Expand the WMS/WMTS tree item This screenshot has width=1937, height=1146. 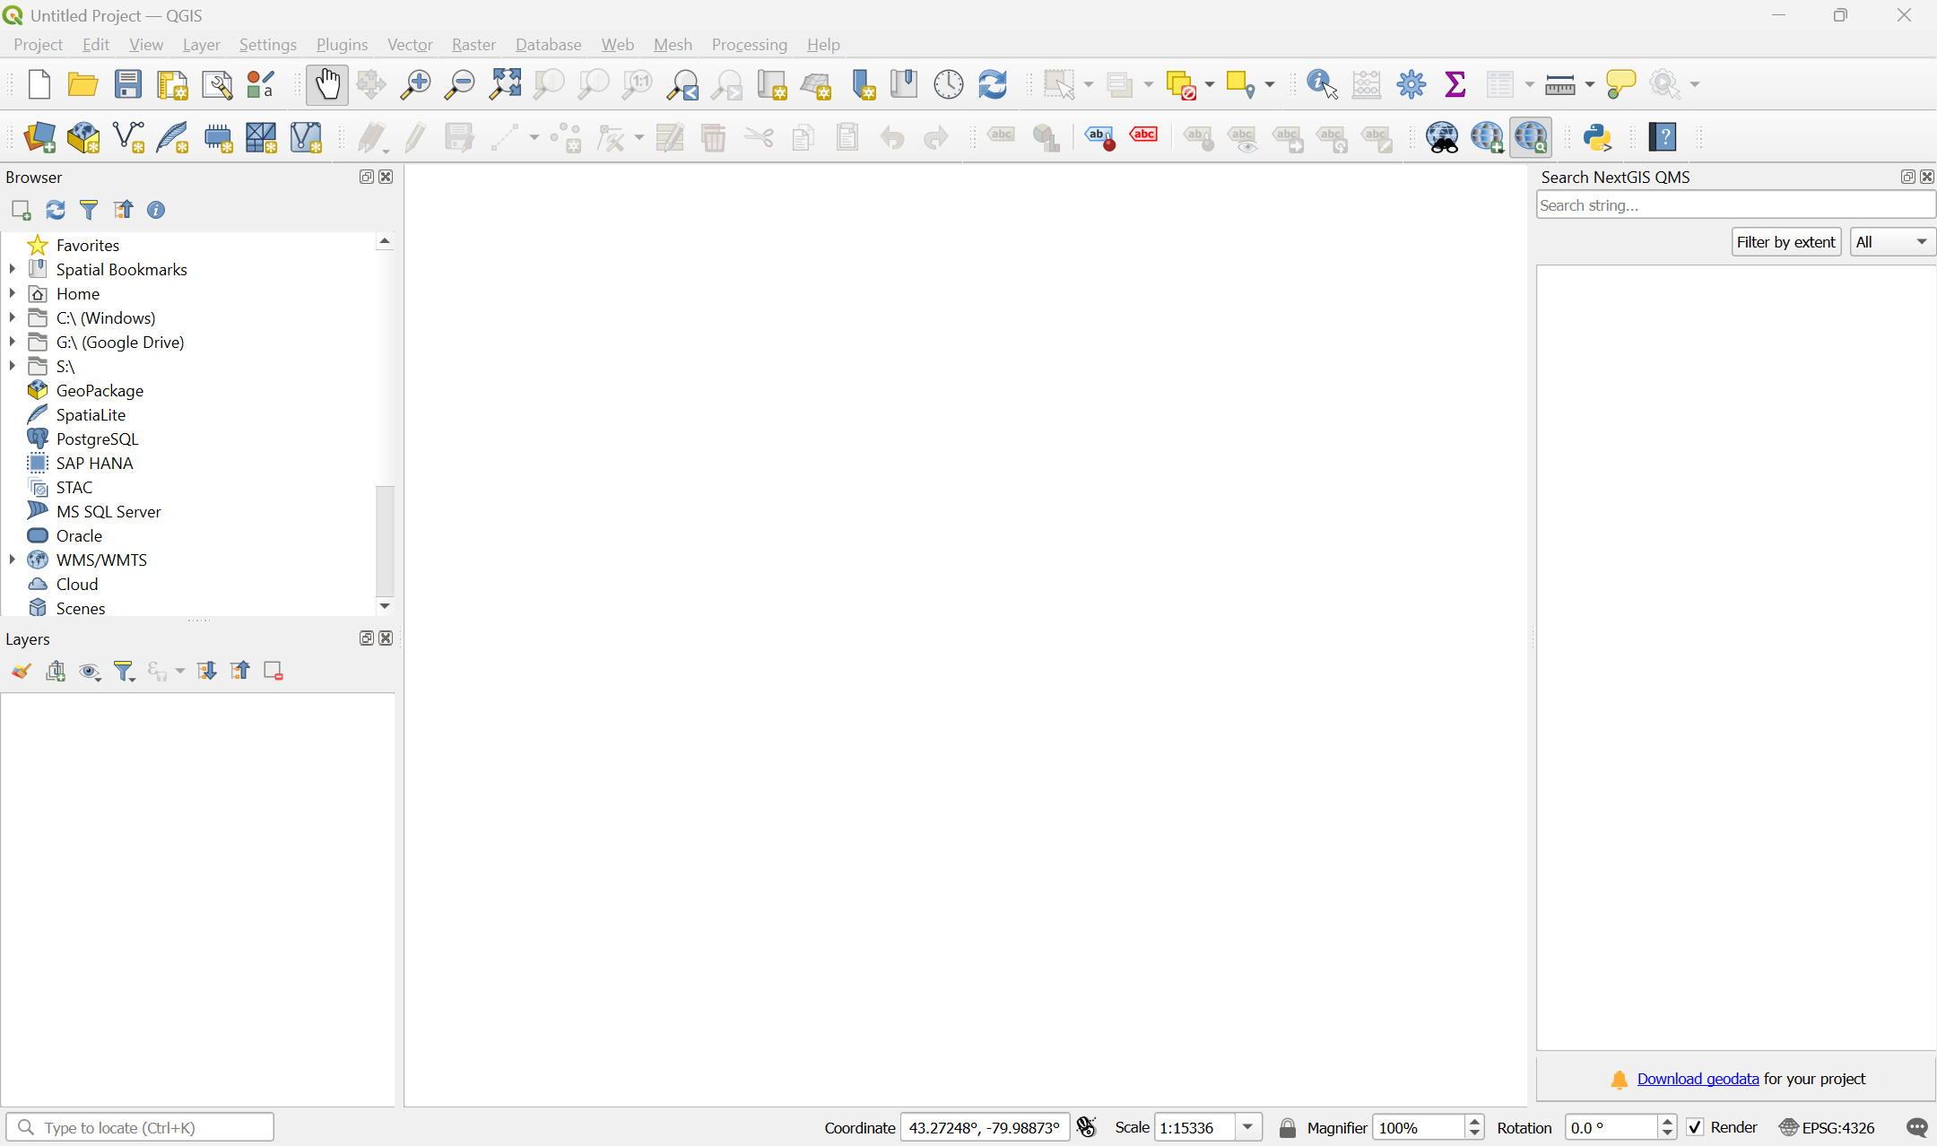point(13,560)
